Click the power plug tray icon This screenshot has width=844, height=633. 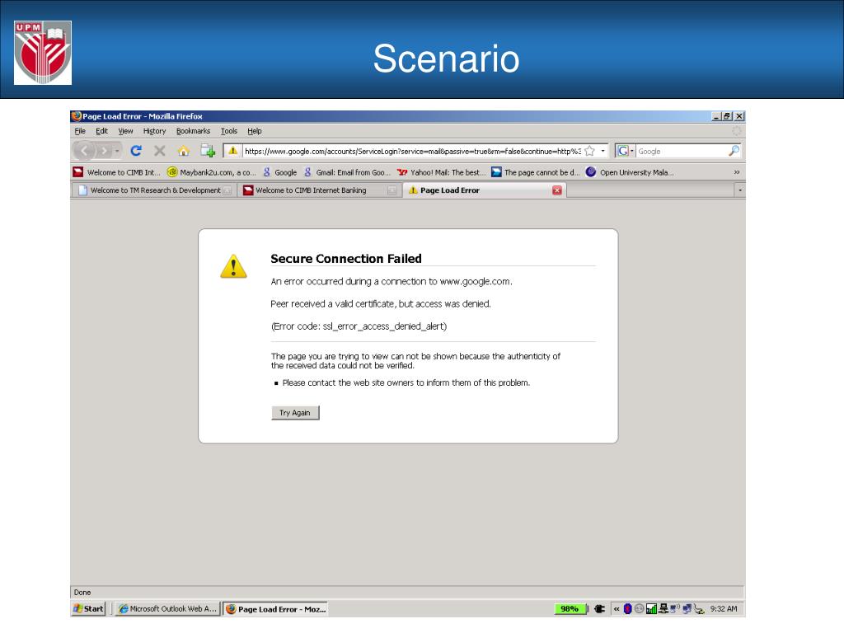coord(600,609)
